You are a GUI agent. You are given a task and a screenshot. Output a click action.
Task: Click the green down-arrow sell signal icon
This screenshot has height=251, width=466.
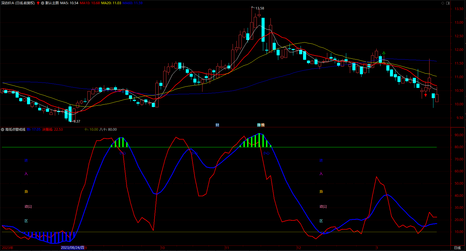384,53
